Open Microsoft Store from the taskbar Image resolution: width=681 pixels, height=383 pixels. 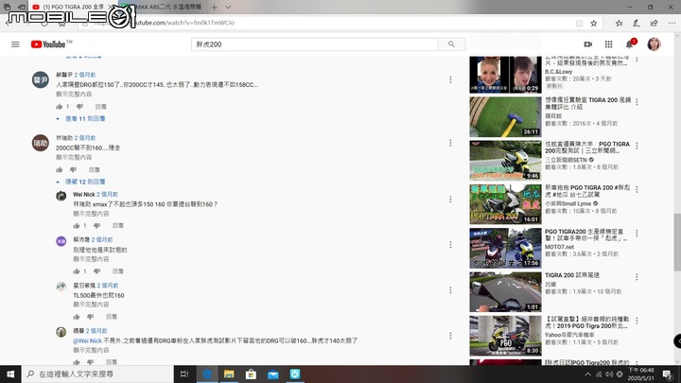point(251,374)
